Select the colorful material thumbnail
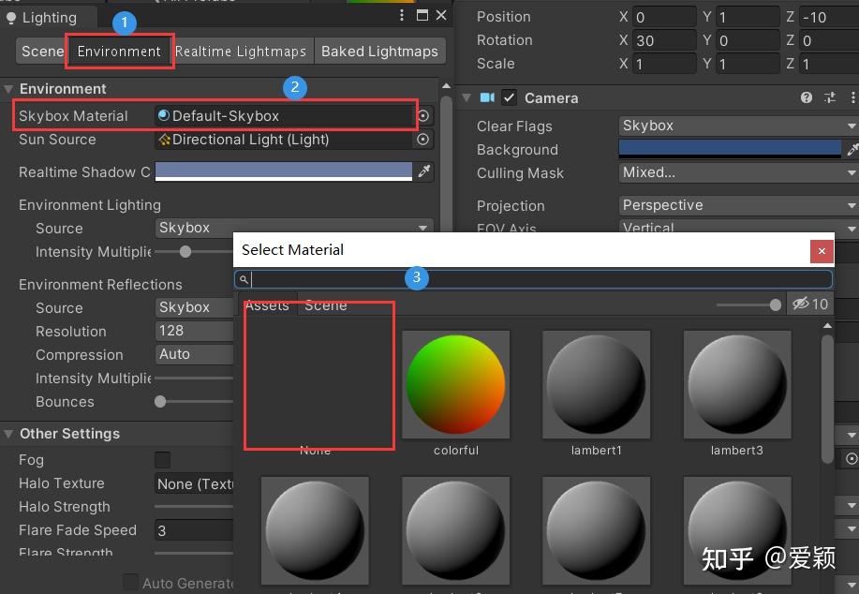 click(455, 384)
